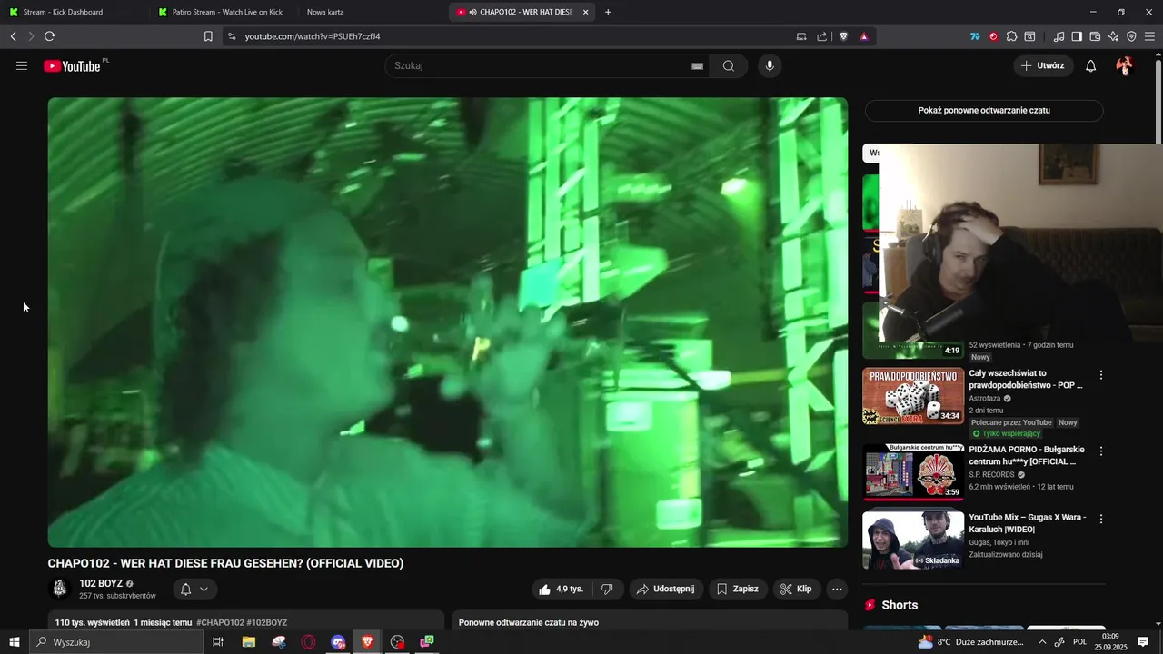Open PIDŻAMA PORNO video thumbnail
Image resolution: width=1163 pixels, height=654 pixels.
point(913,472)
